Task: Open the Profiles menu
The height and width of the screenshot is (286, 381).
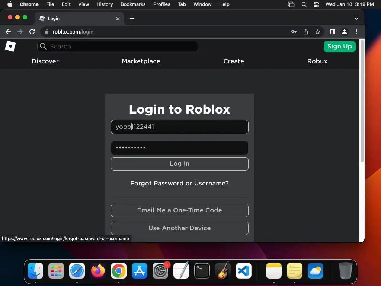Action: [161, 4]
